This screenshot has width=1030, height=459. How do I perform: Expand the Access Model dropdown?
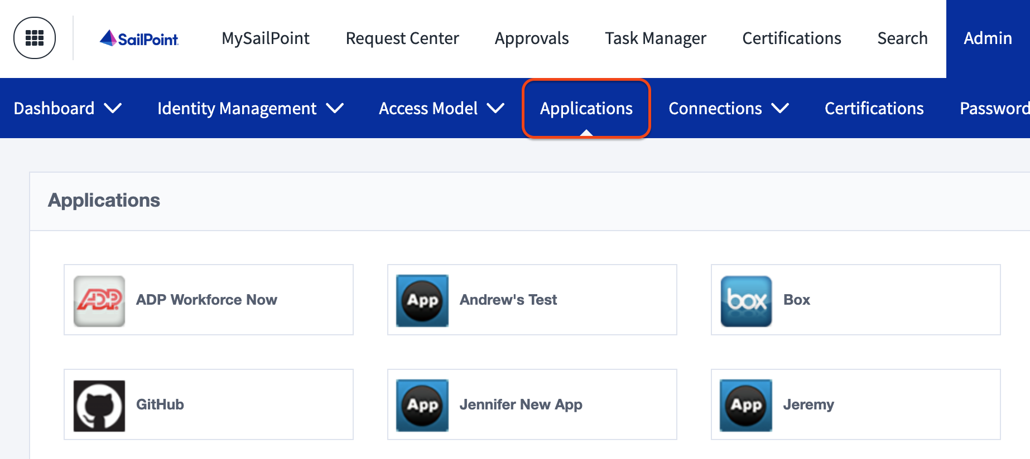441,108
